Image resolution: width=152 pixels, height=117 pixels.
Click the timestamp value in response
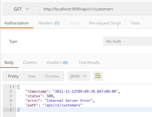85,91
